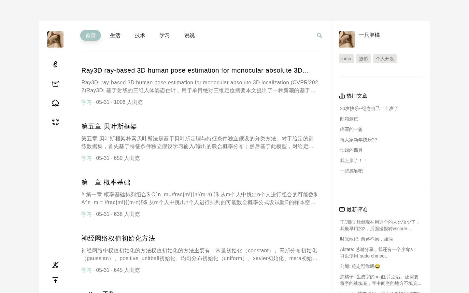This screenshot has width=469, height=293.
Task: Open article 第五章 贝叶斯框架
Action: pyautogui.click(x=109, y=126)
